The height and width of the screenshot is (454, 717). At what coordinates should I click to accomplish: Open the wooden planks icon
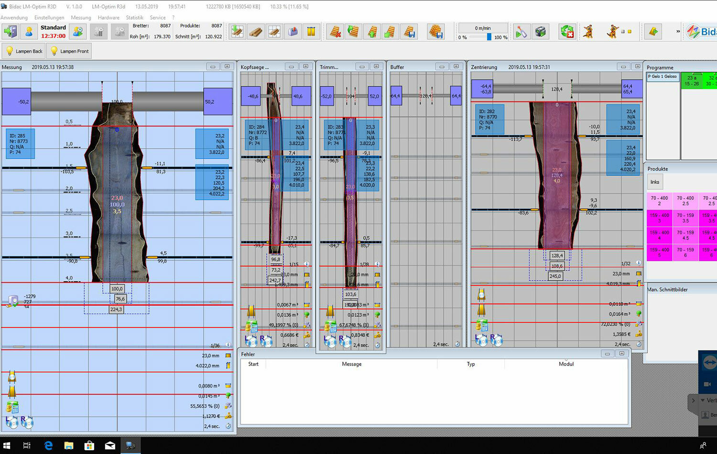click(x=256, y=32)
